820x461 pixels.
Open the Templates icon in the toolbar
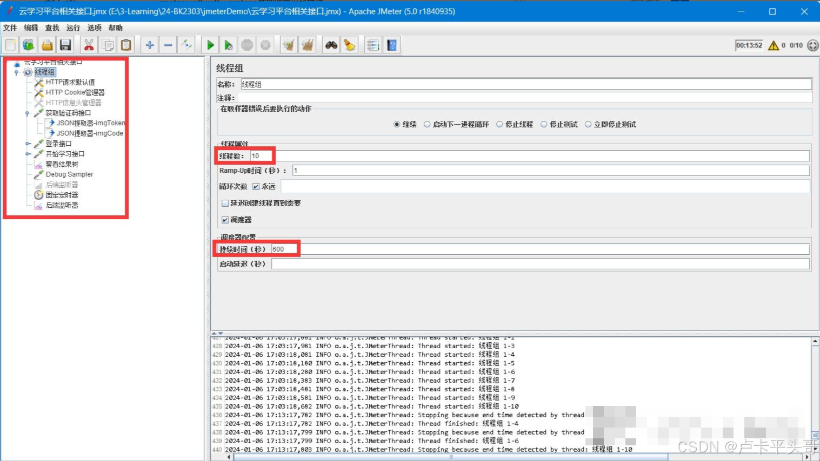[x=29, y=45]
